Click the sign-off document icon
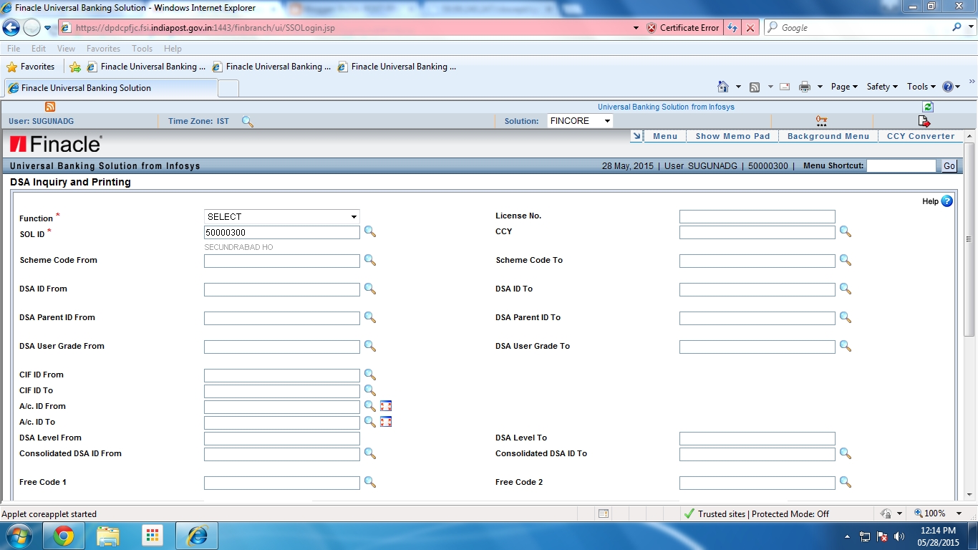The image size is (978, 550). [924, 120]
